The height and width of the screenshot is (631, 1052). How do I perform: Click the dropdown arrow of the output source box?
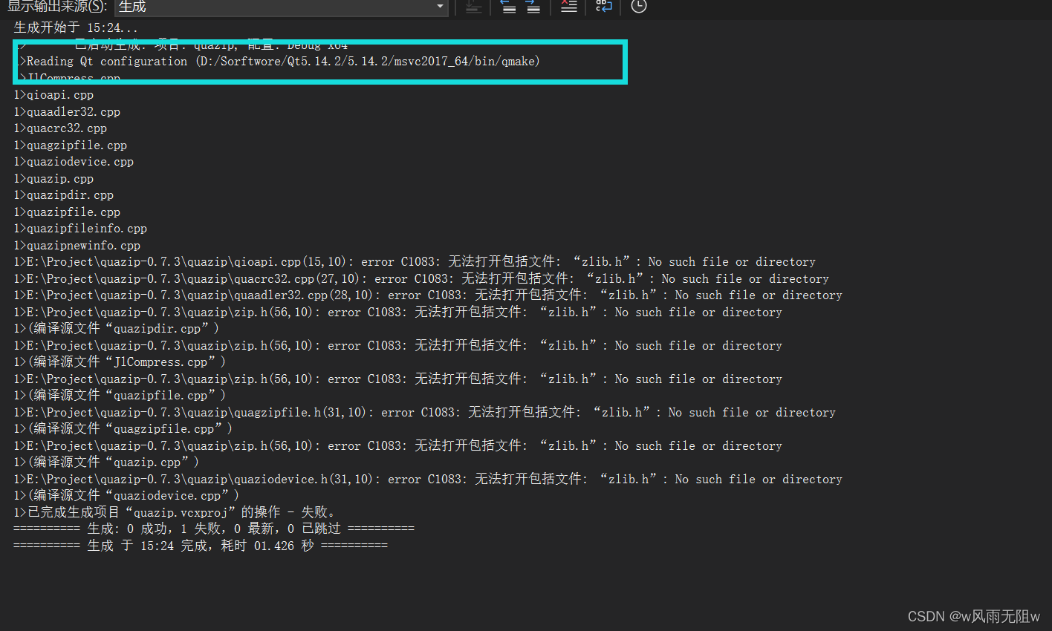click(x=440, y=7)
